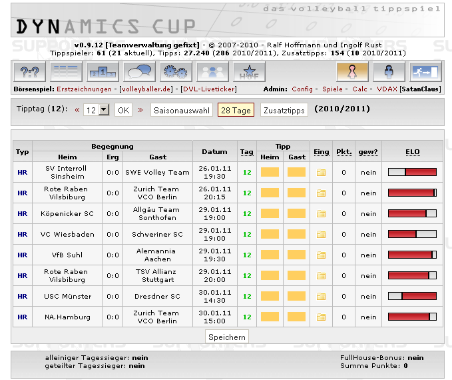Open folder icon for USC Münster row
This screenshot has width=452, height=380.
pyautogui.click(x=321, y=296)
